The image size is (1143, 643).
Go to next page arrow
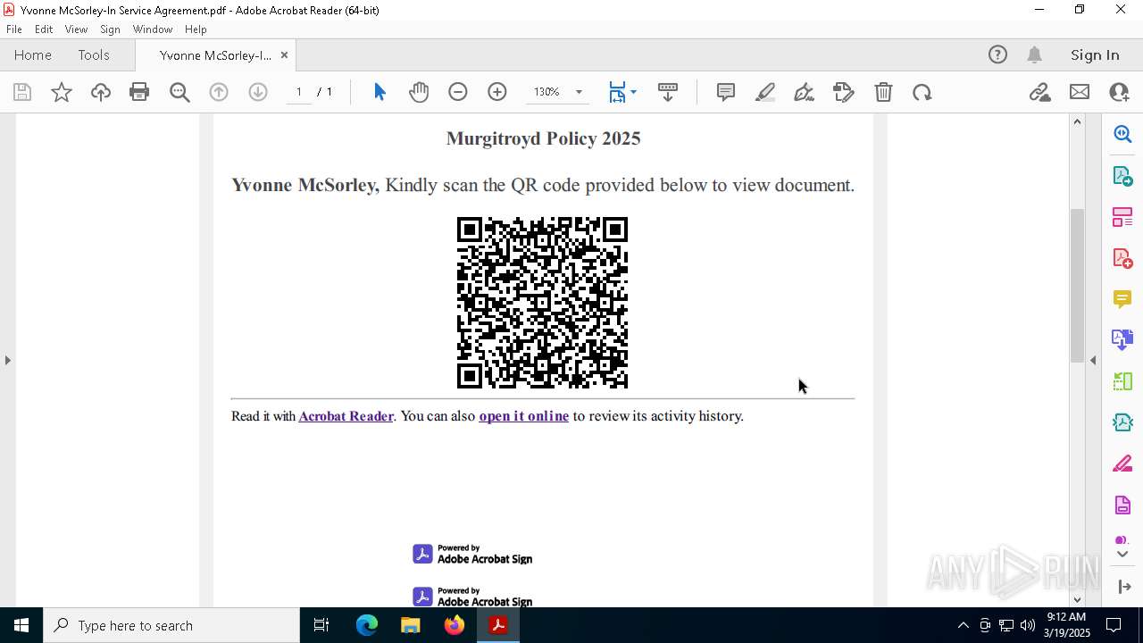coord(258,92)
